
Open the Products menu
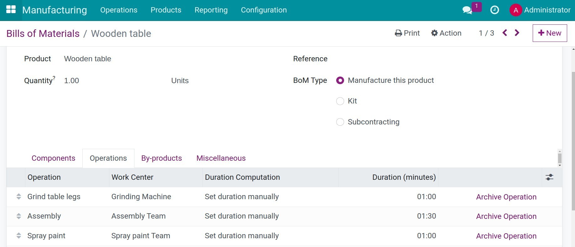[166, 10]
